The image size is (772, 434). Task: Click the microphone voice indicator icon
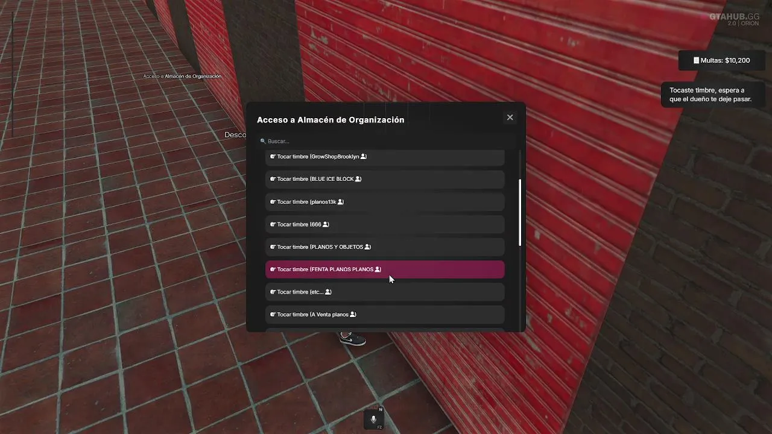[x=373, y=419]
